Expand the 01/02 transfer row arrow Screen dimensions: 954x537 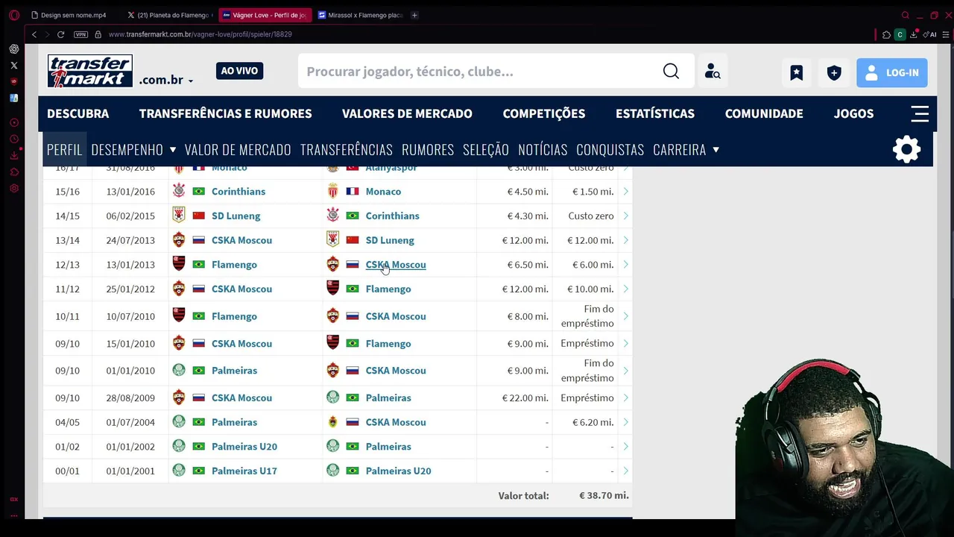625,447
